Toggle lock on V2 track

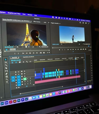[x=16, y=75]
